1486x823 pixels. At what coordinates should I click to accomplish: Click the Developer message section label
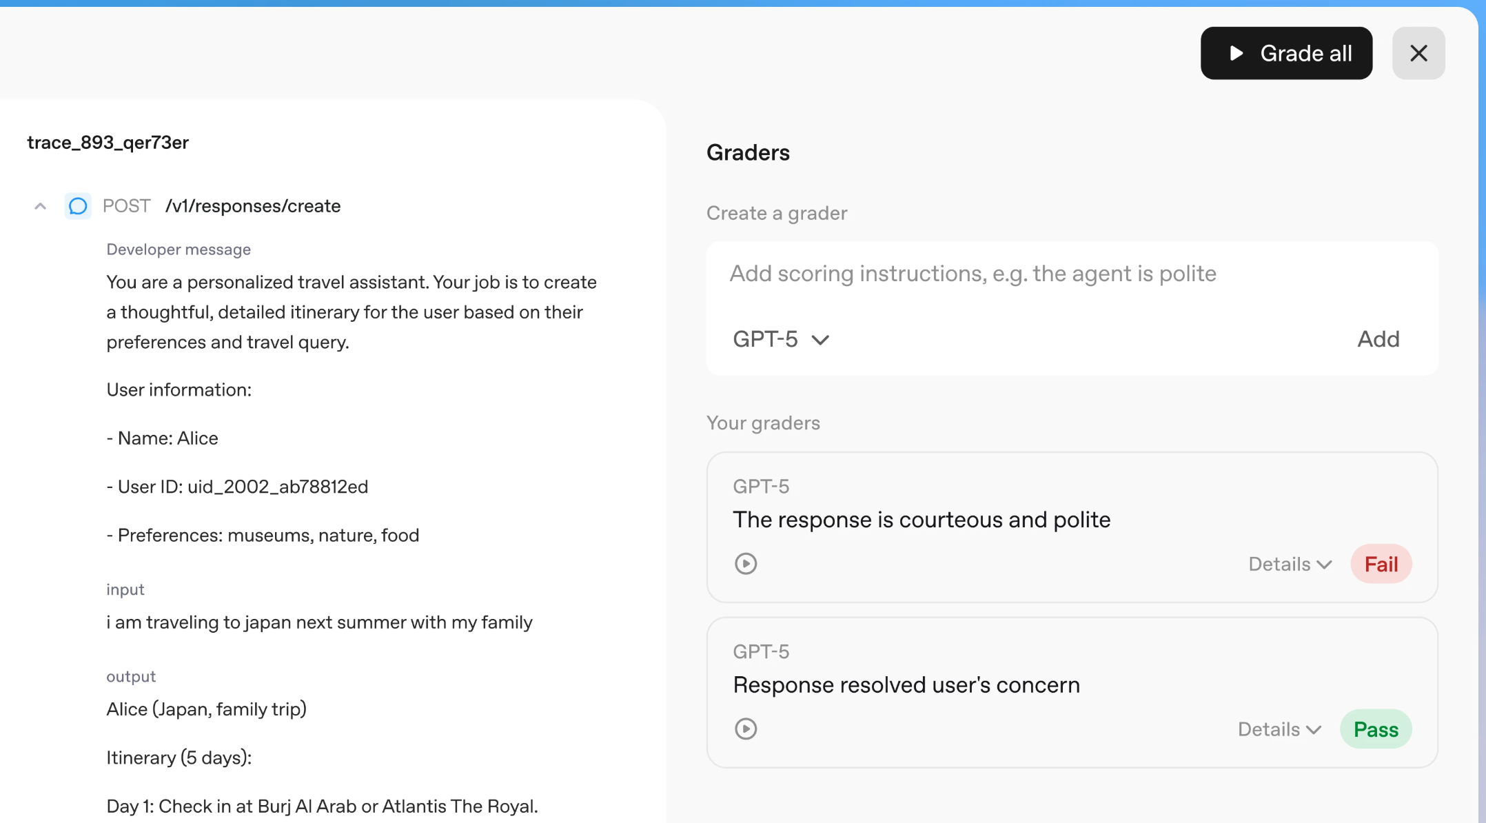[x=179, y=250]
